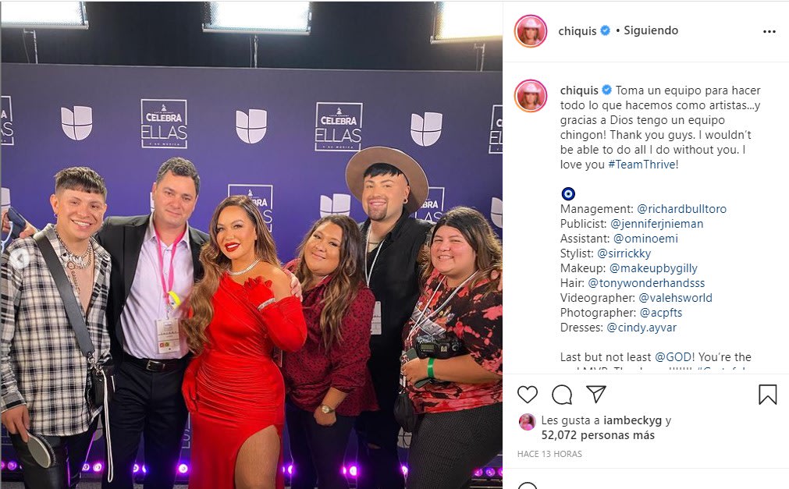Screen dimensions: 789x489
Task: Click the chiquis avatar beside the caption
Action: pos(531,96)
